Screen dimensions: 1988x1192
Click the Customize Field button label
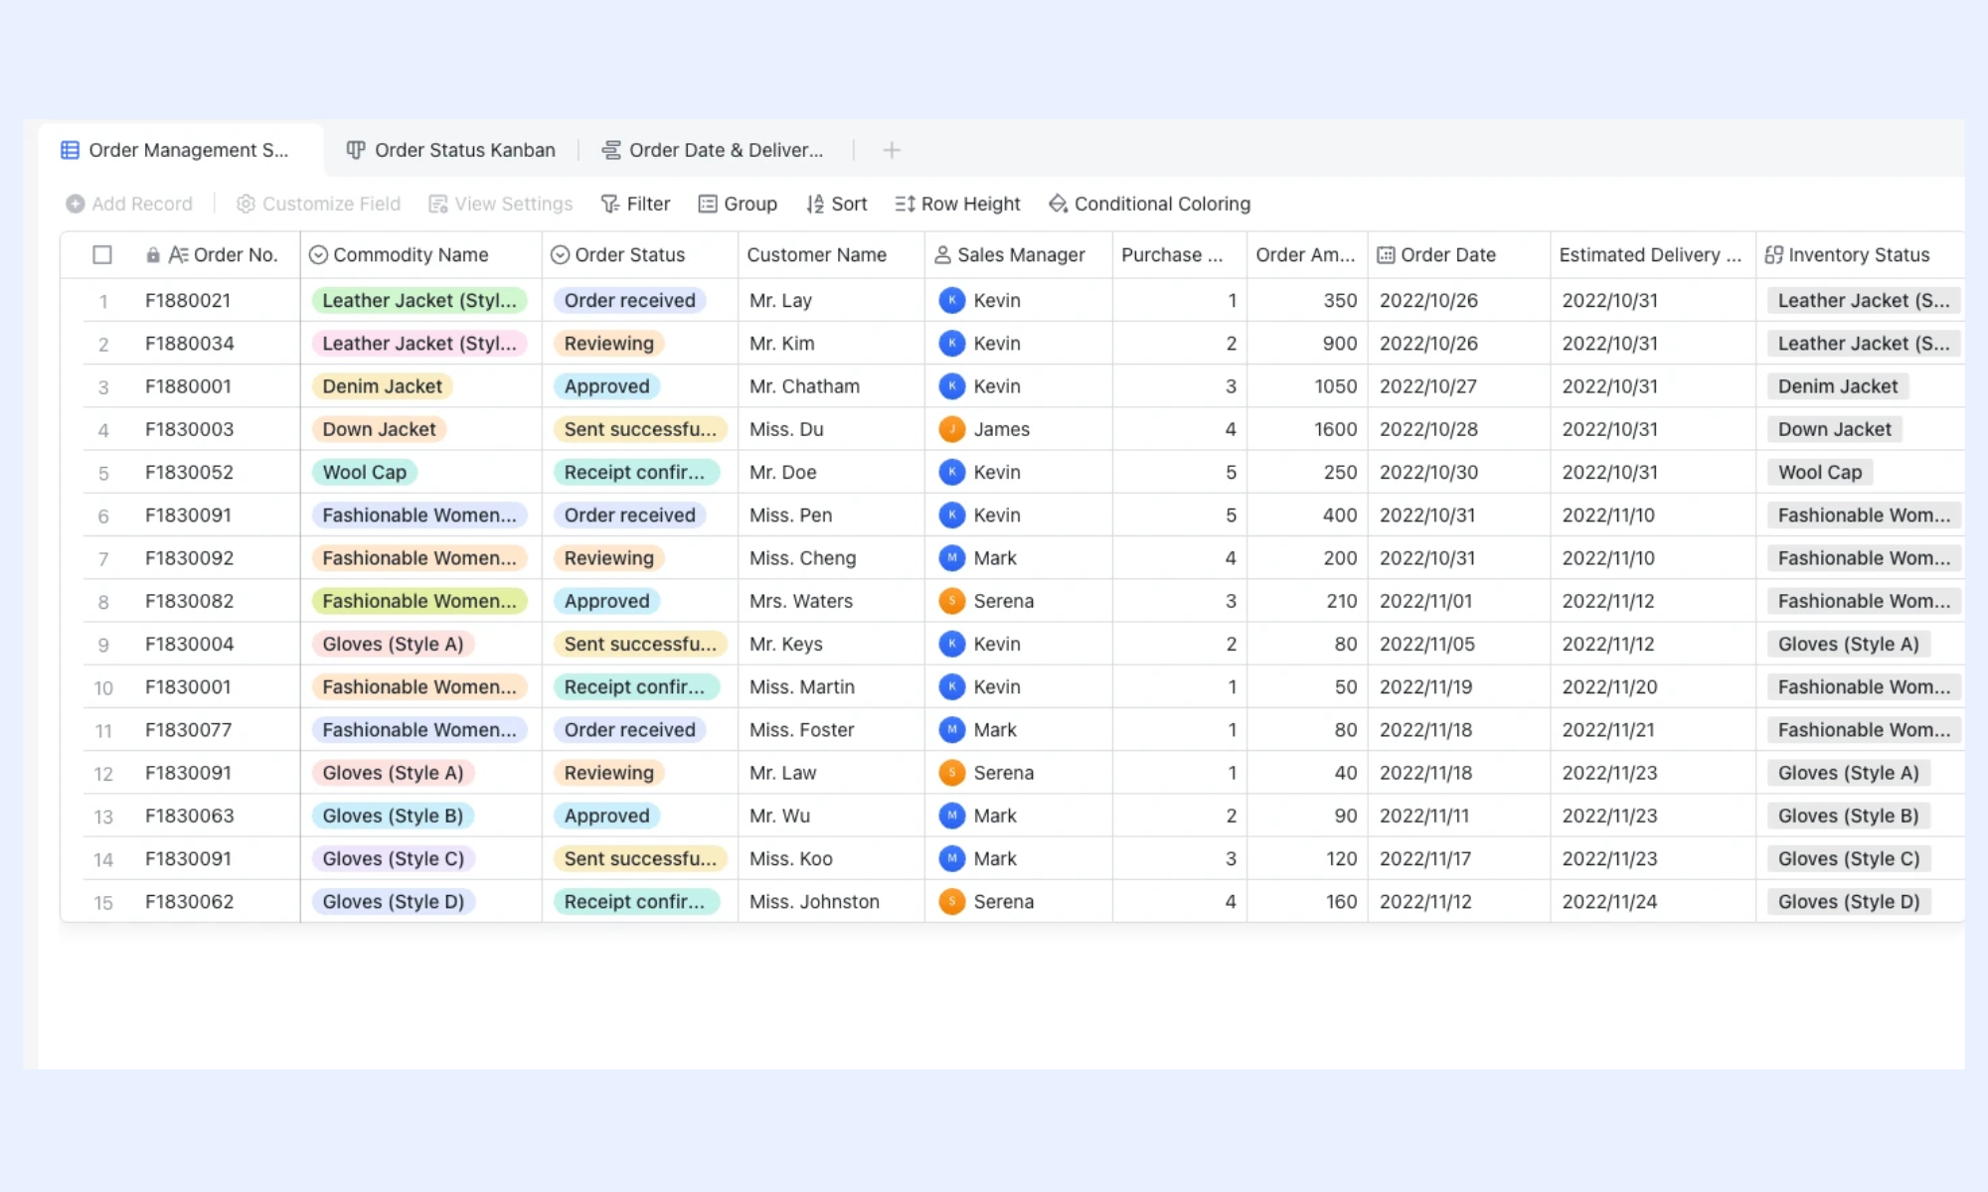[331, 204]
